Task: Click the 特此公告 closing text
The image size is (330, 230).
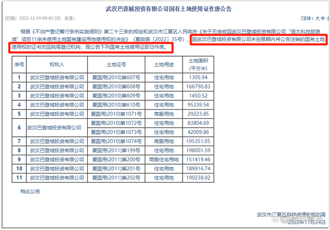Action: (x=30, y=191)
